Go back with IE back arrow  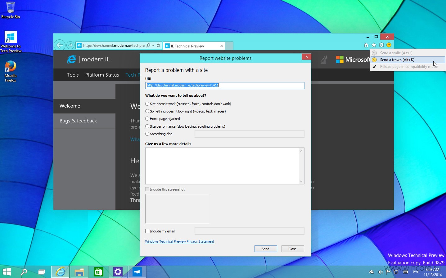60,45
